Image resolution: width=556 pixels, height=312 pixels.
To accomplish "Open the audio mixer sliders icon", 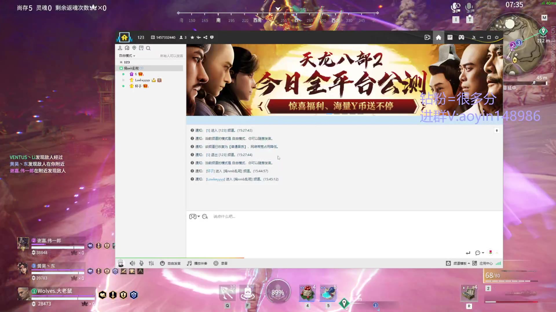I will click(151, 263).
